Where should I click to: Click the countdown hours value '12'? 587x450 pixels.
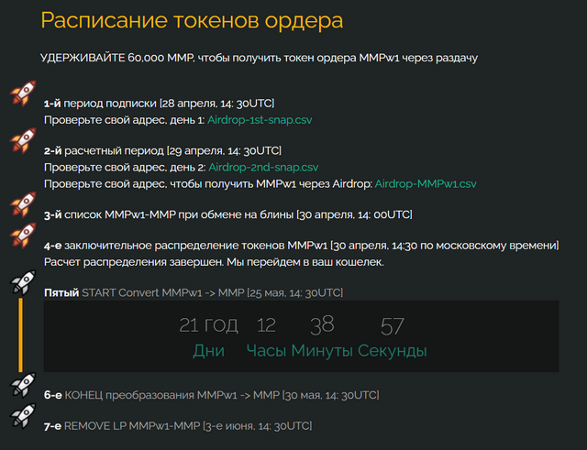(266, 325)
